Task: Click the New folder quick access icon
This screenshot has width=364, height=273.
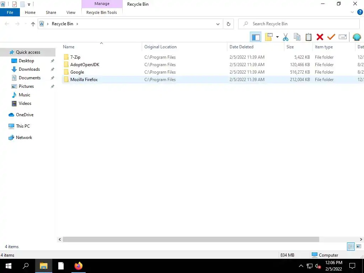Action: pyautogui.click(x=22, y=4)
